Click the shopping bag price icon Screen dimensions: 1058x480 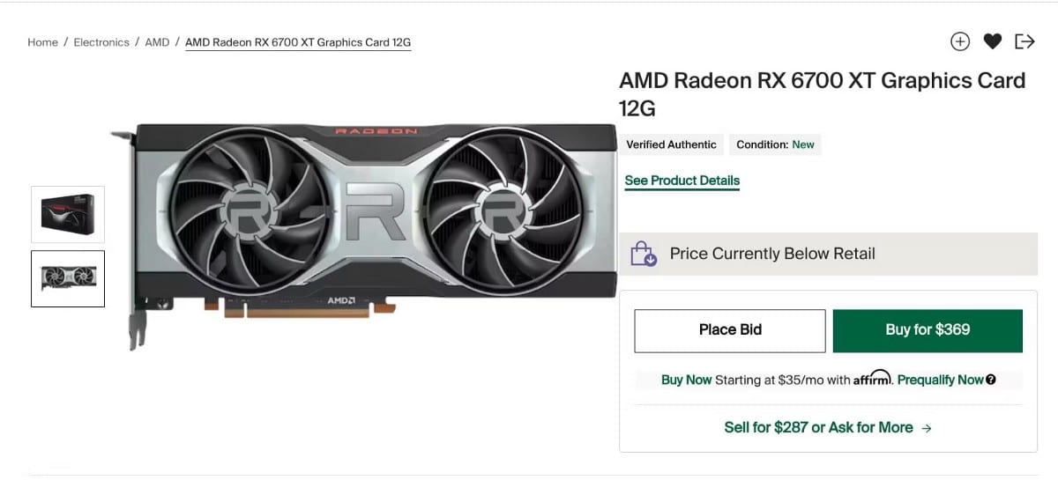coord(644,254)
